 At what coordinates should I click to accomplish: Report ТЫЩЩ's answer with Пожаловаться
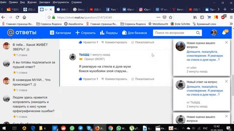pos(143,79)
